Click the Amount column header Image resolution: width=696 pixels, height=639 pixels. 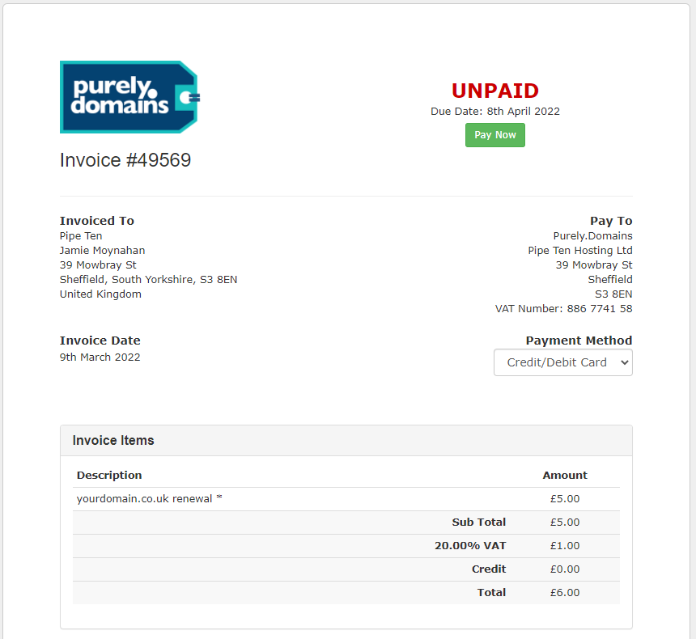565,476
